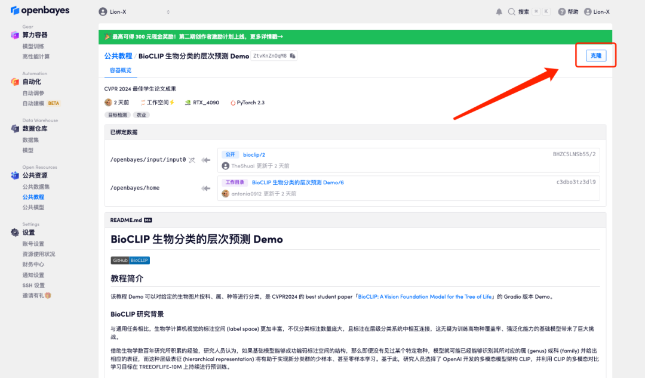The image size is (645, 378).
Task: Open 自动建模 BETA in the sidebar
Action: (41, 104)
